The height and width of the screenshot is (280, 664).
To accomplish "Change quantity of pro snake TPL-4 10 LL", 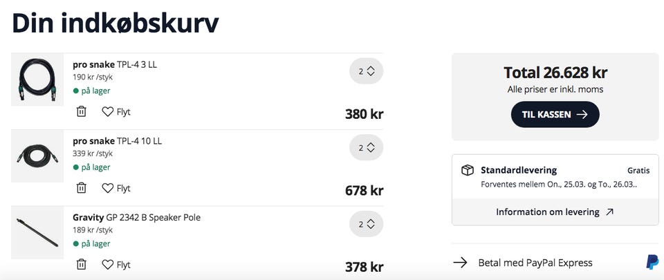I will click(366, 147).
